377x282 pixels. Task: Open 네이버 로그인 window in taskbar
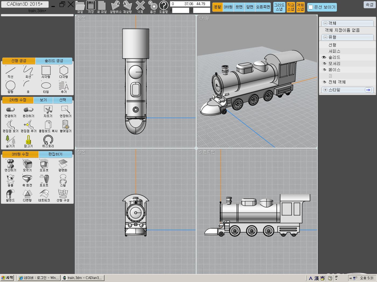(39, 278)
